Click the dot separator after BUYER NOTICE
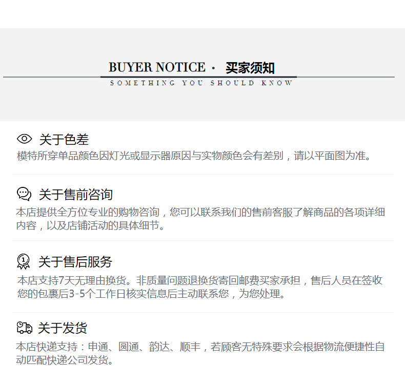The width and height of the screenshot is (405, 382). point(213,68)
